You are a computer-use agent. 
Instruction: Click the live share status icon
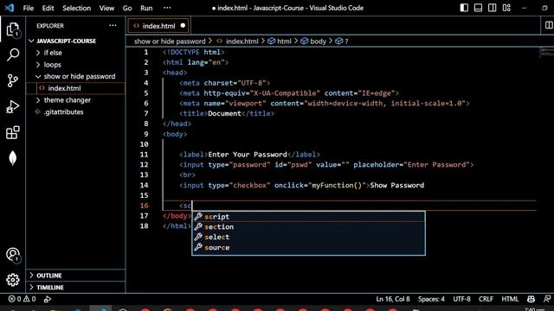pos(48,299)
